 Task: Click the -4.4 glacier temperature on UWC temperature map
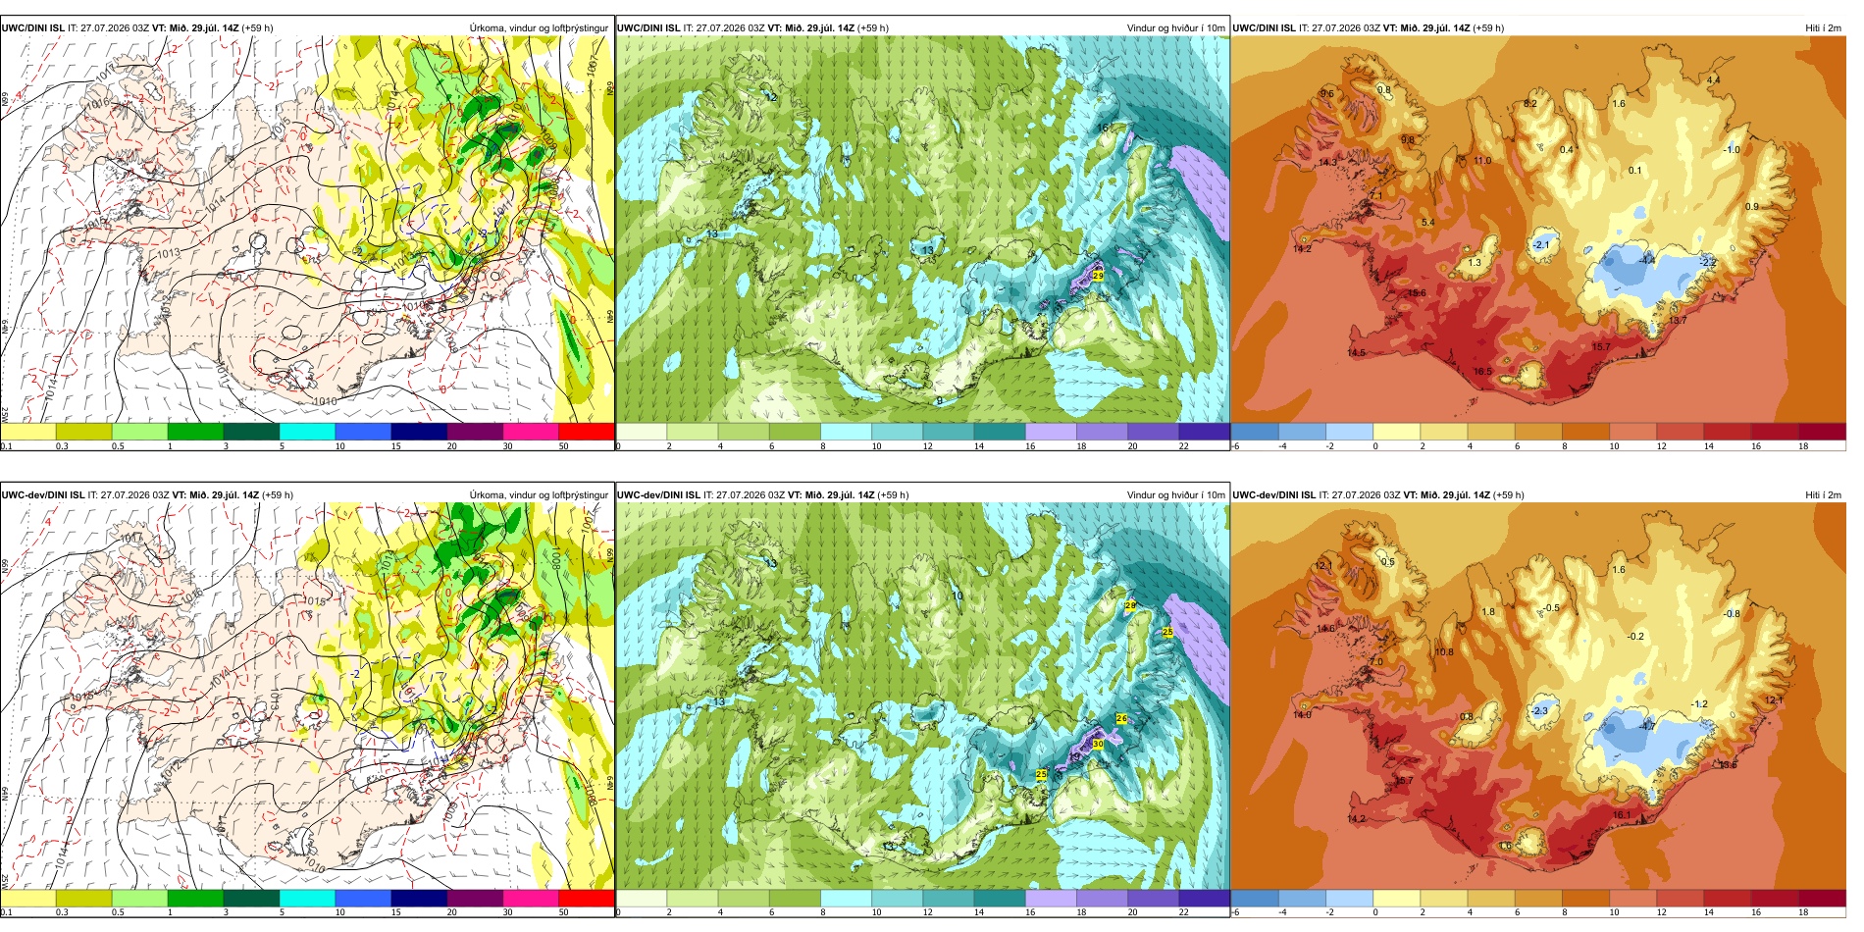1646,260
